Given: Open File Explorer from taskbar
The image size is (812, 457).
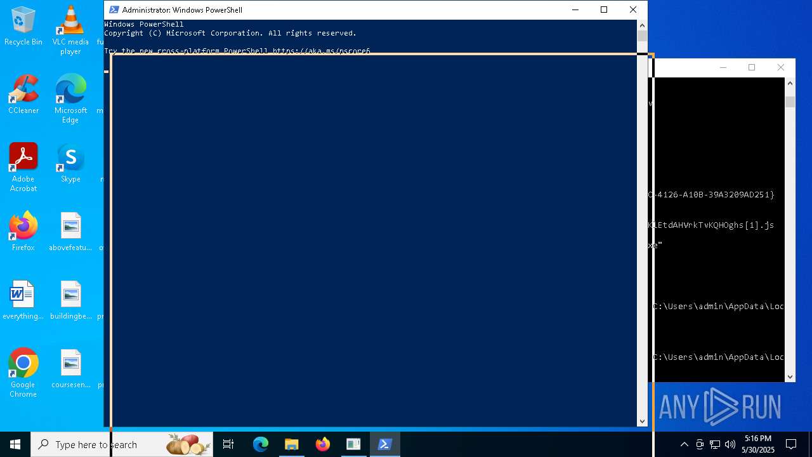Looking at the screenshot, I should tap(292, 444).
